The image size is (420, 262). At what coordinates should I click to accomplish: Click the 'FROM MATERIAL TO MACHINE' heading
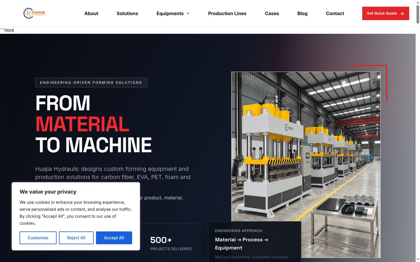coord(94,124)
